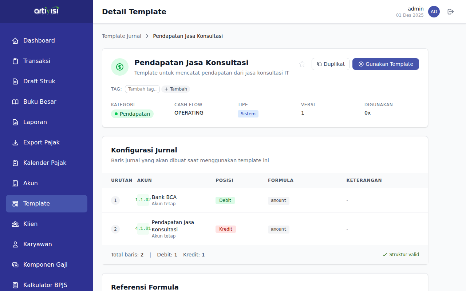Click the Tambah tag input field

point(142,89)
